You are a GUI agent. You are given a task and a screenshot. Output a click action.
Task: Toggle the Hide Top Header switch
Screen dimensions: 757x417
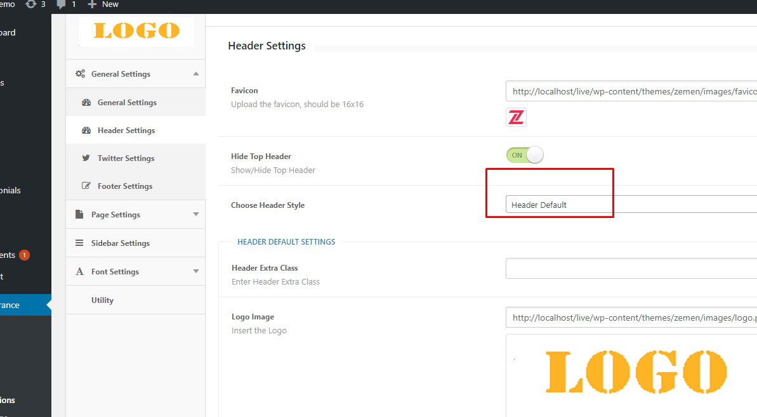525,155
